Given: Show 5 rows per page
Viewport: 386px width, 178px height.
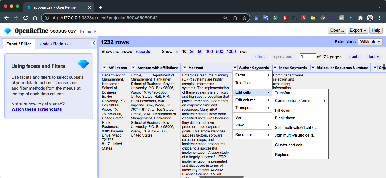Looking at the screenshot, I should click(177, 52).
